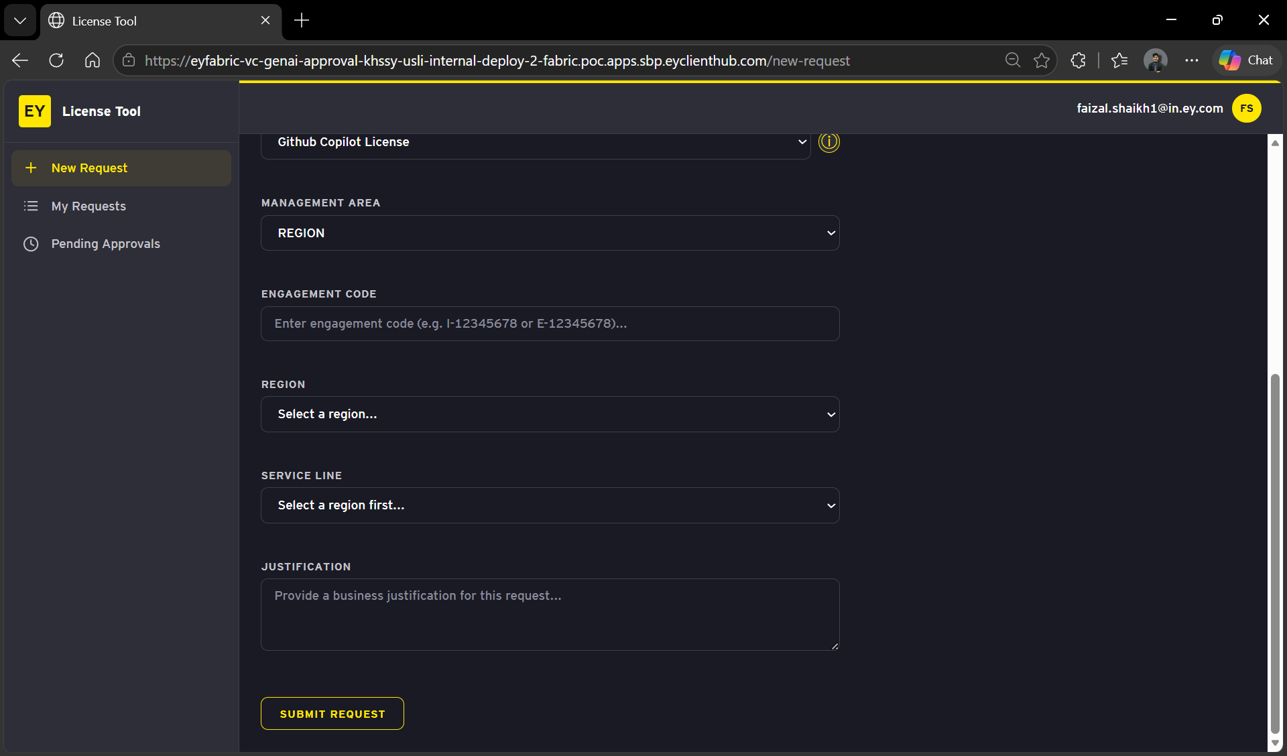Open Copilot Chat sidebar
Image resolution: width=1287 pixels, height=756 pixels.
[1247, 60]
